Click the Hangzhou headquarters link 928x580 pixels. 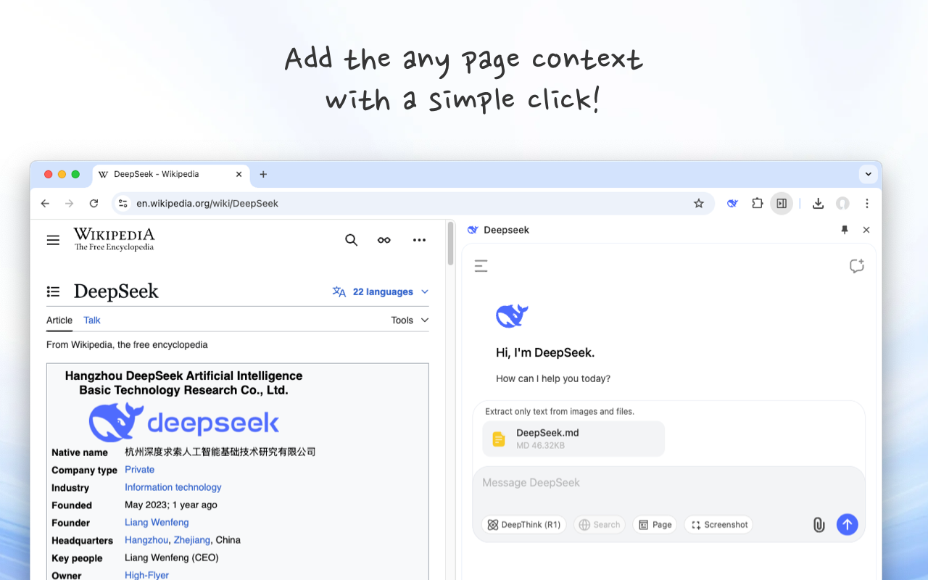click(146, 540)
